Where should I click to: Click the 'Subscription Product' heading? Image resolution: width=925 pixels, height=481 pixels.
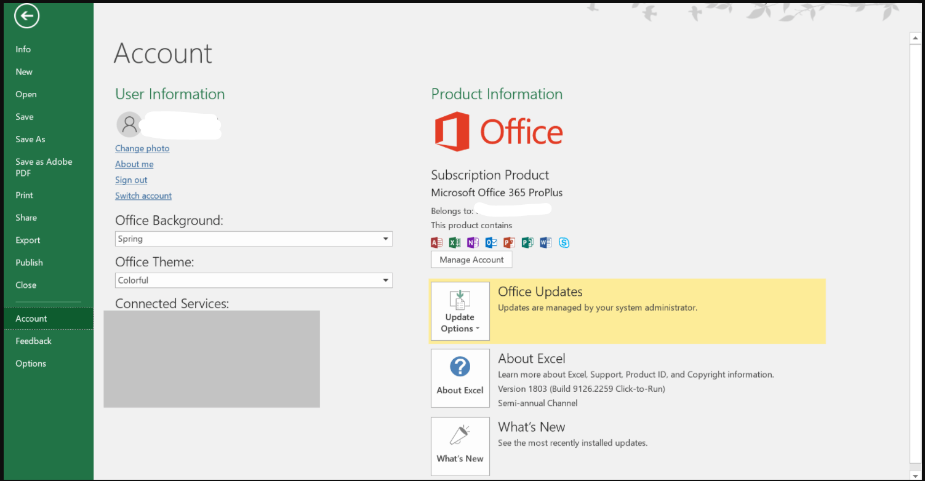point(490,175)
